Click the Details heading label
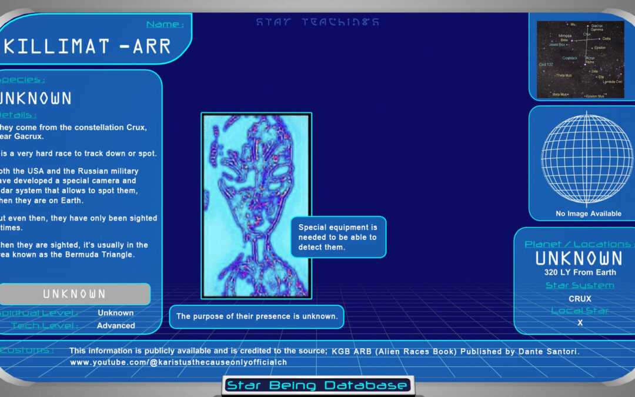 pos(19,115)
